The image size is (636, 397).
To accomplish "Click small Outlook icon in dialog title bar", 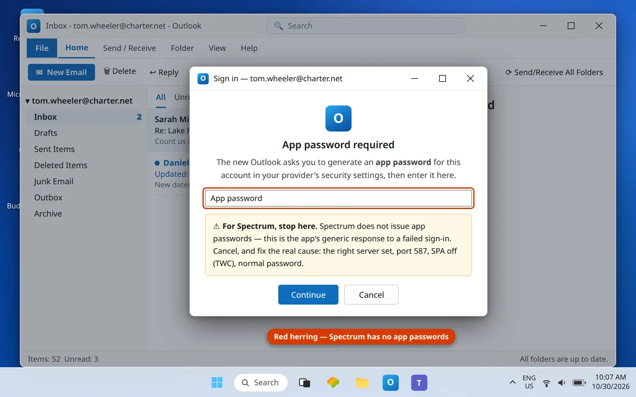I will click(203, 79).
